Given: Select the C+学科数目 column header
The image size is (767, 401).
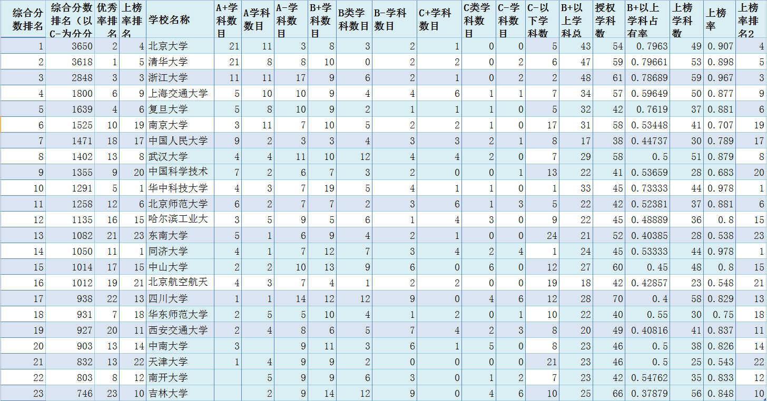Looking at the screenshot, I should tap(439, 19).
